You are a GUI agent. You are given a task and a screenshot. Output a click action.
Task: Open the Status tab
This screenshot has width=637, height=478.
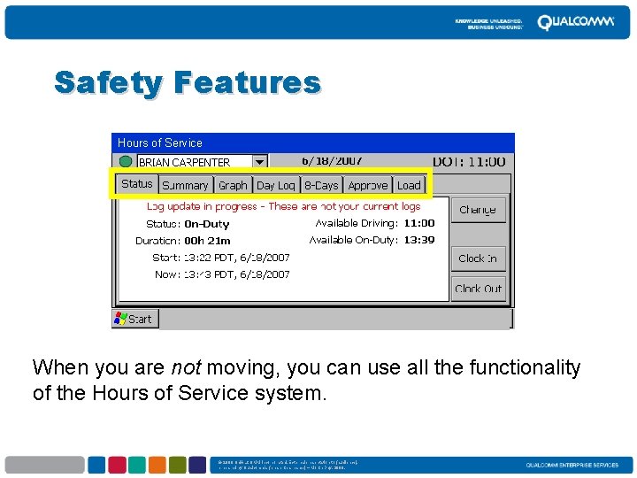[137, 184]
